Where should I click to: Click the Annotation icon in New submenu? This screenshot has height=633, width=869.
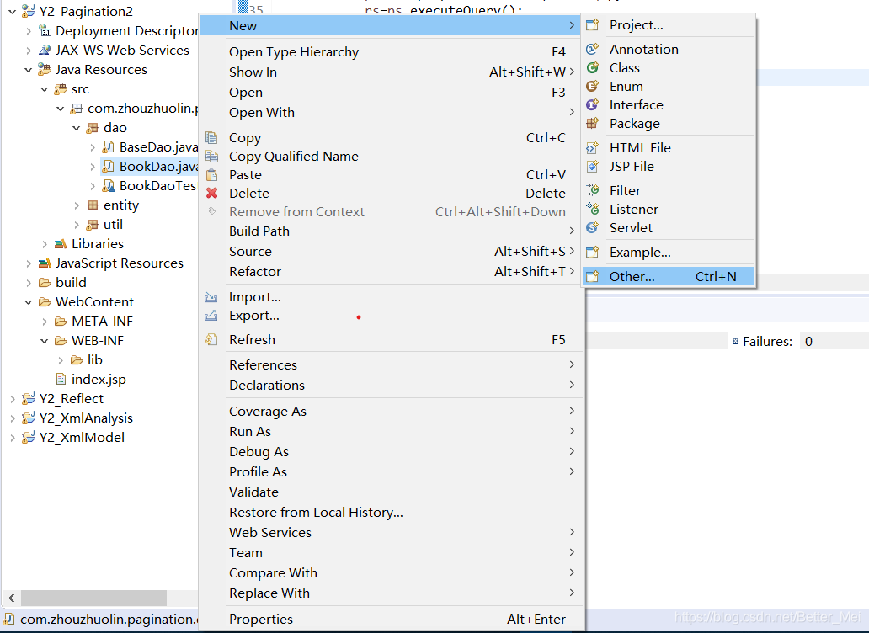click(593, 50)
